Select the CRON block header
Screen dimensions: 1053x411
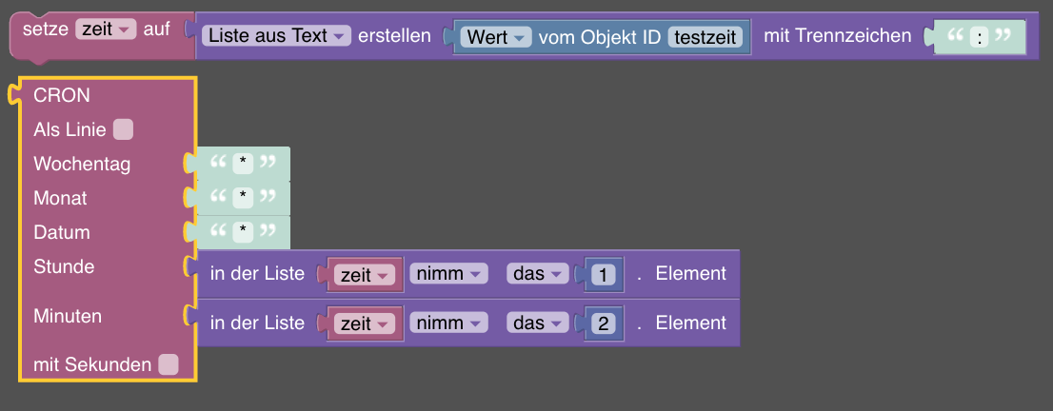(x=62, y=95)
